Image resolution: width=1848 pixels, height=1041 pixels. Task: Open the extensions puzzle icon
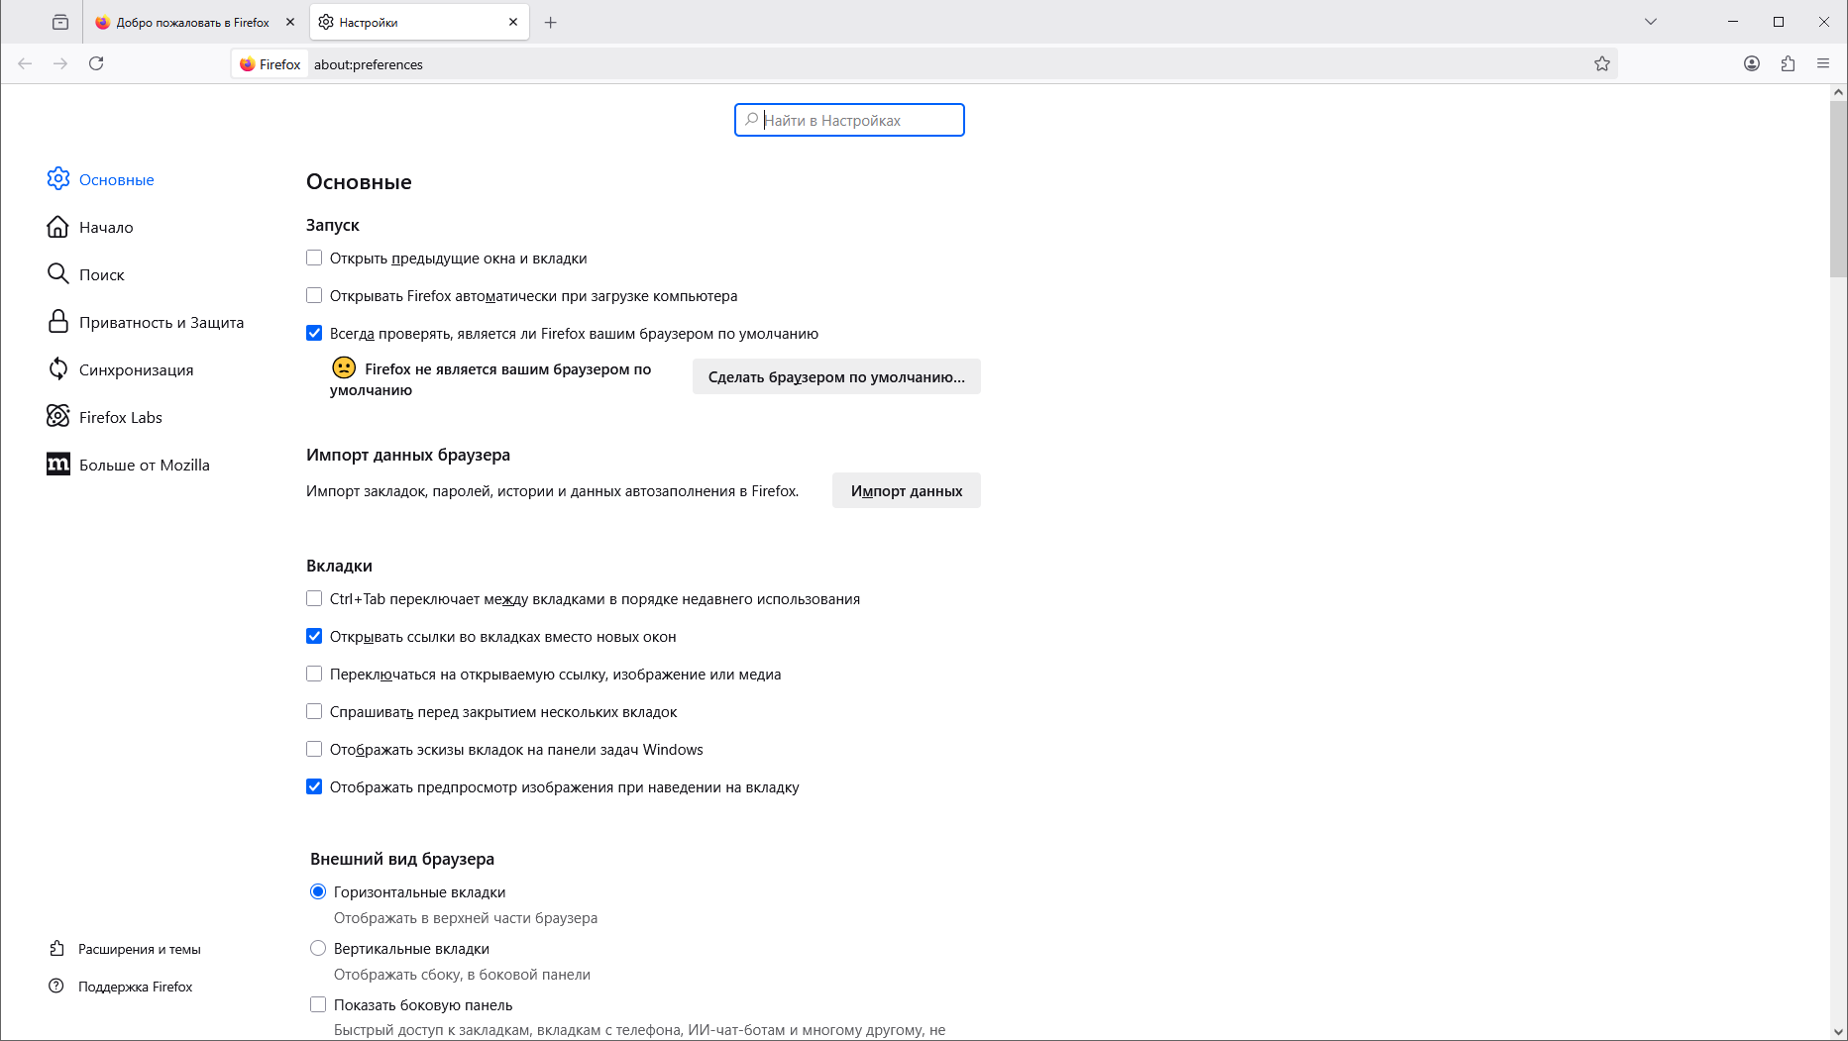tap(1788, 63)
